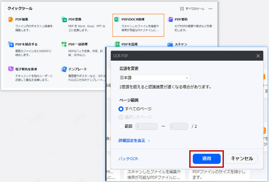The width and height of the screenshot is (269, 182).
Task: Click the 適用 button
Action: tap(206, 159)
